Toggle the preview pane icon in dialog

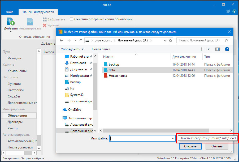[217, 49]
